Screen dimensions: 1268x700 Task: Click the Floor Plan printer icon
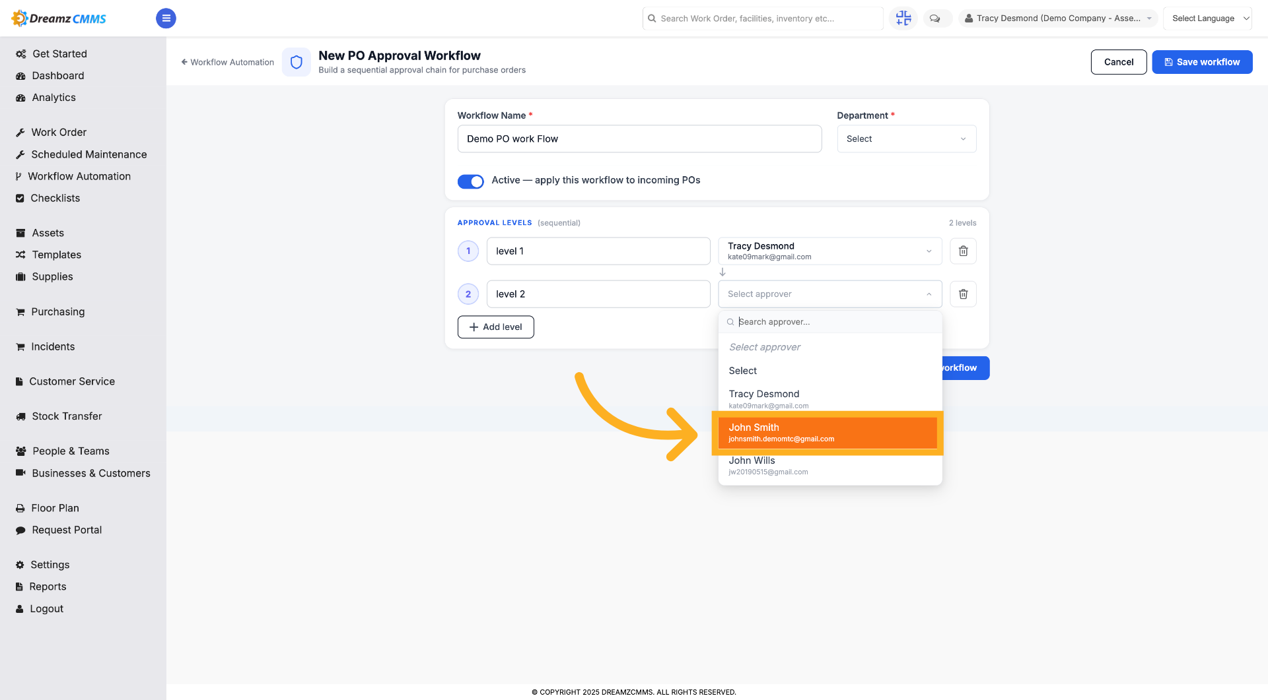tap(20, 509)
